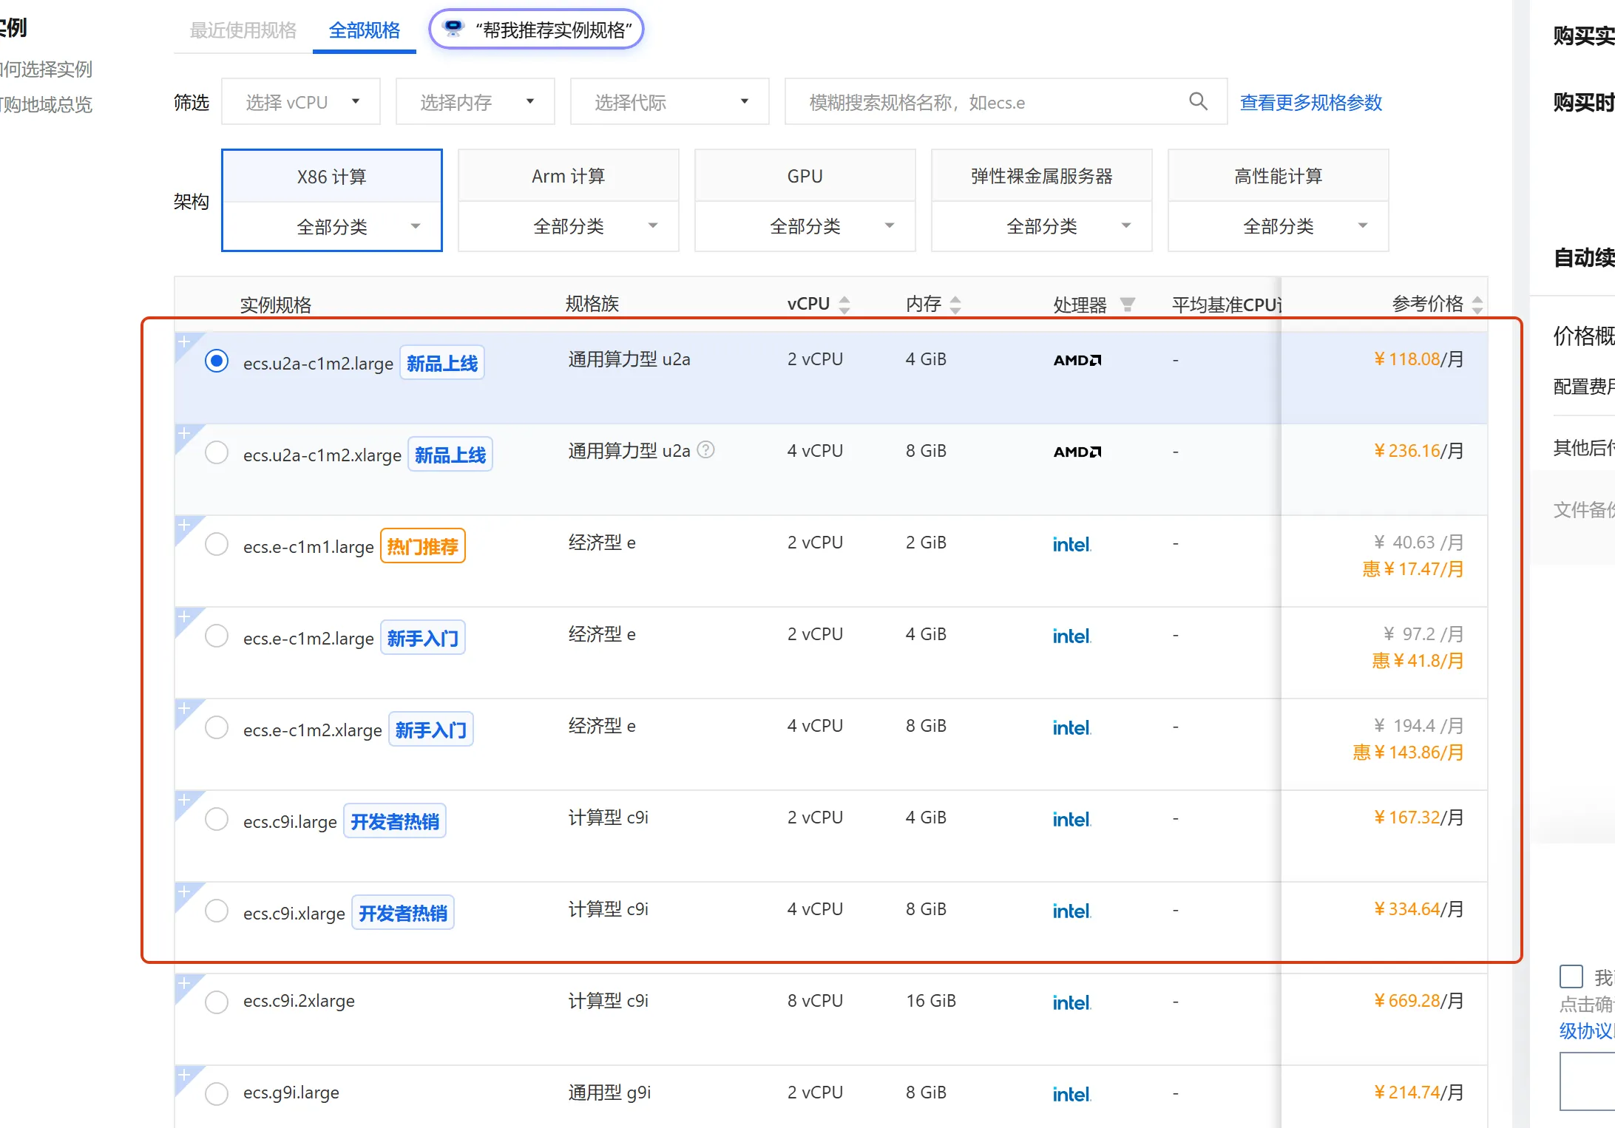1615x1128 pixels.
Task: Sort by 参考价格 column arrows
Action: (x=1477, y=305)
